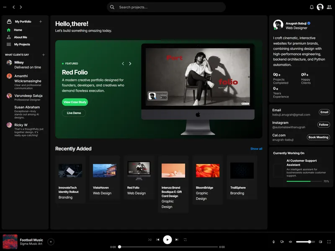
Task: Click the search magnifier icon
Action: 112,7
